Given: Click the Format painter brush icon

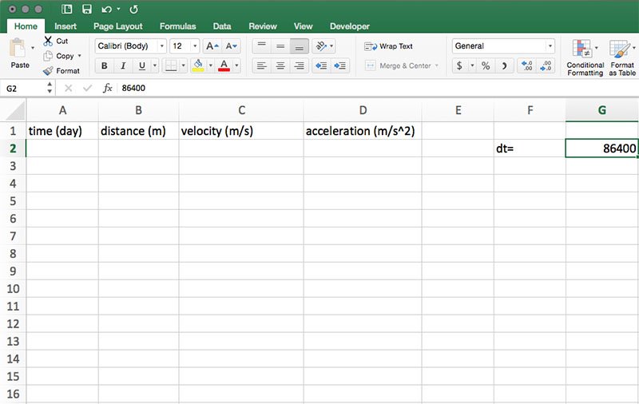Looking at the screenshot, I should (x=48, y=70).
